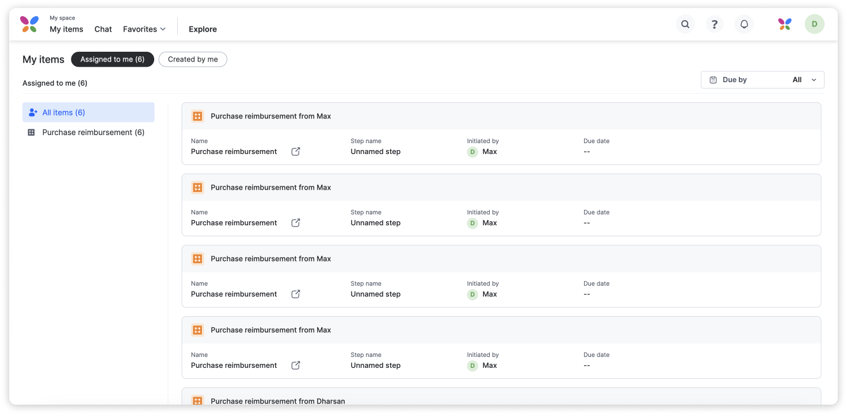Open the Explore nav item
847x415 pixels.
[x=203, y=29]
